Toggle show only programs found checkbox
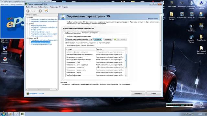Viewport: 207px width, 116px height. [66, 43]
